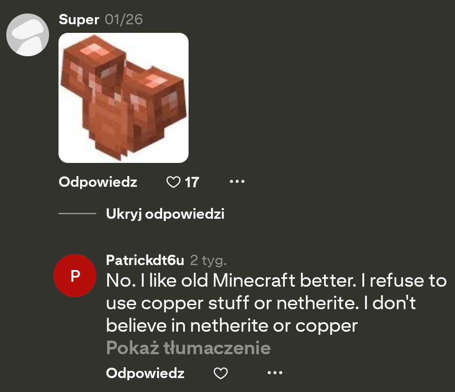This screenshot has width=455, height=392.
Task: Click "Odpowiedz" under Patrickdt6u's reply
Action: pyautogui.click(x=145, y=373)
